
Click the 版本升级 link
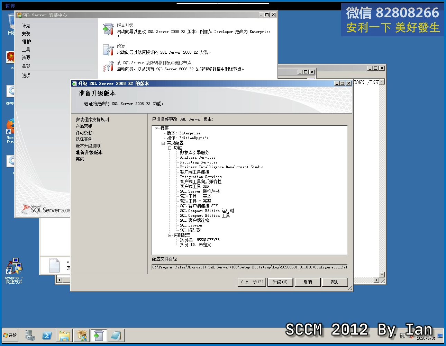(125, 25)
